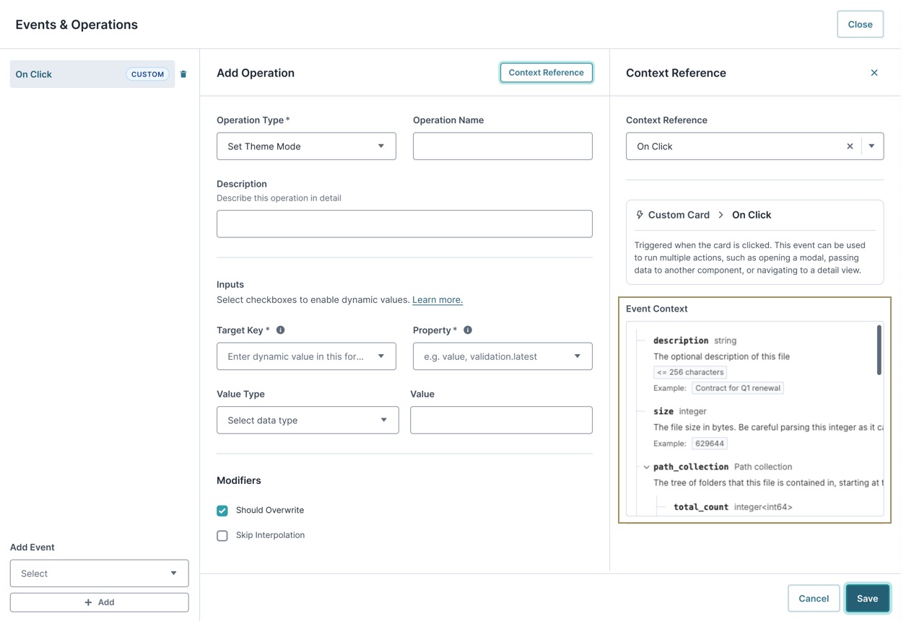The height and width of the screenshot is (621, 901).
Task: Click the info icon next to Property
Action: tap(468, 330)
